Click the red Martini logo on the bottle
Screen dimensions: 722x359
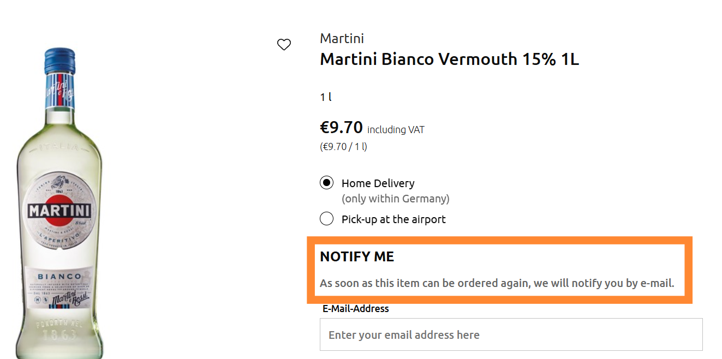[x=59, y=211]
